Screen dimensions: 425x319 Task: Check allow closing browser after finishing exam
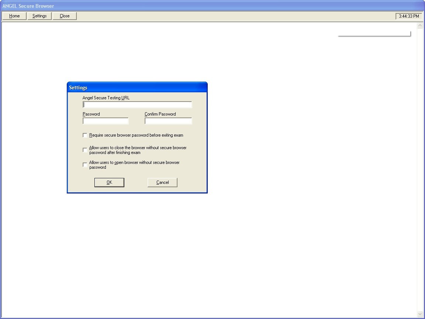click(x=85, y=150)
